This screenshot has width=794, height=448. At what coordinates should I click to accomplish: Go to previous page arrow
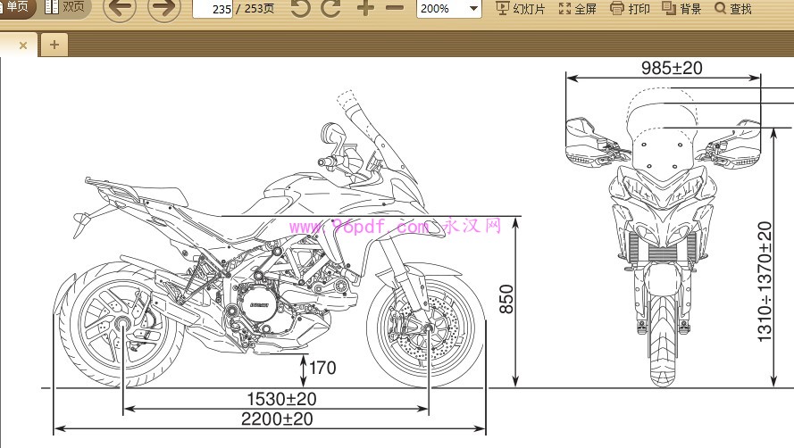pyautogui.click(x=120, y=8)
